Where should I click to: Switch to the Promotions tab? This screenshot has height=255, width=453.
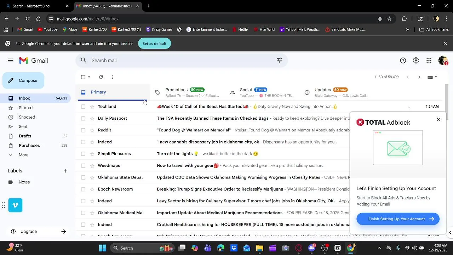(x=187, y=92)
